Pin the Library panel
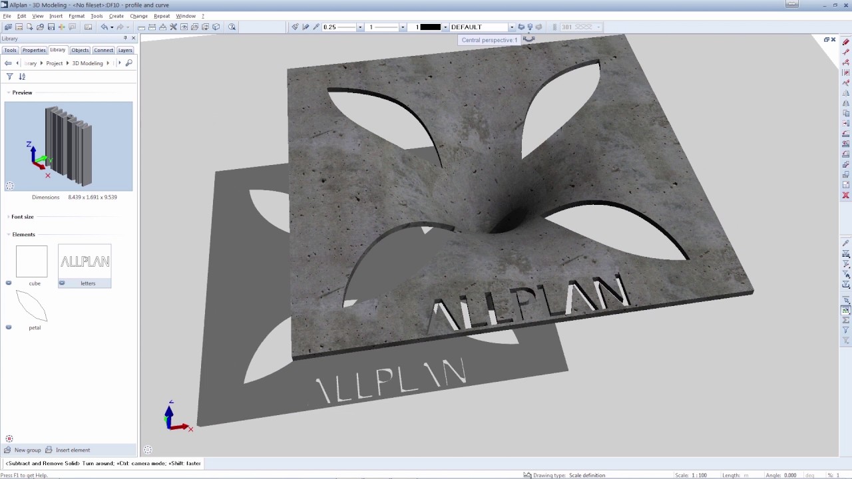Screen dimensions: 852x479 pyautogui.click(x=125, y=39)
